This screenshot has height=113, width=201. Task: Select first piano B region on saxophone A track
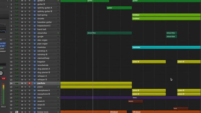click(x=149, y=90)
